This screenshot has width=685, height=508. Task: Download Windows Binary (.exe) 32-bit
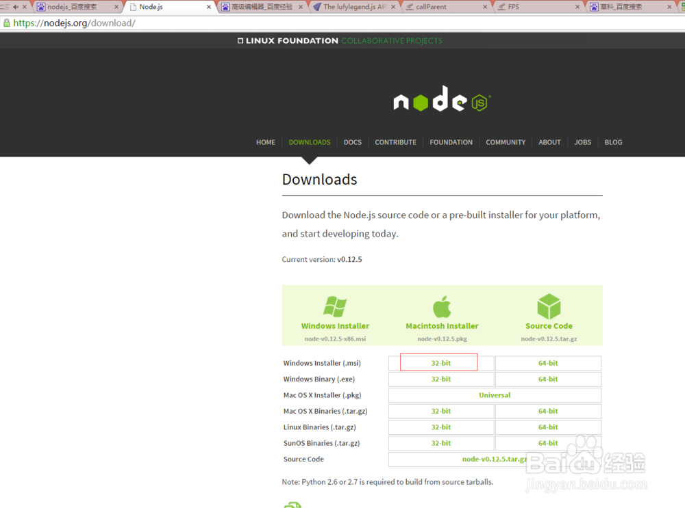tap(440, 379)
